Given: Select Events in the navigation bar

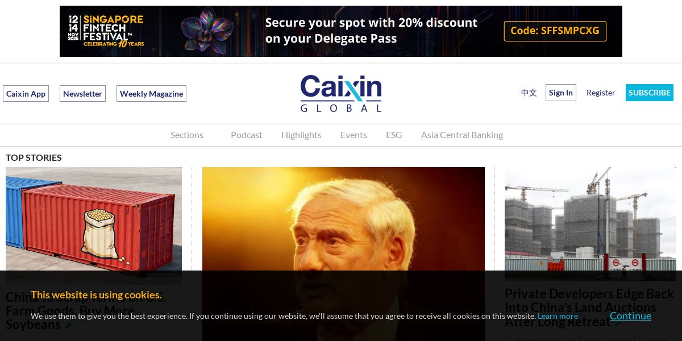Looking at the screenshot, I should point(354,135).
